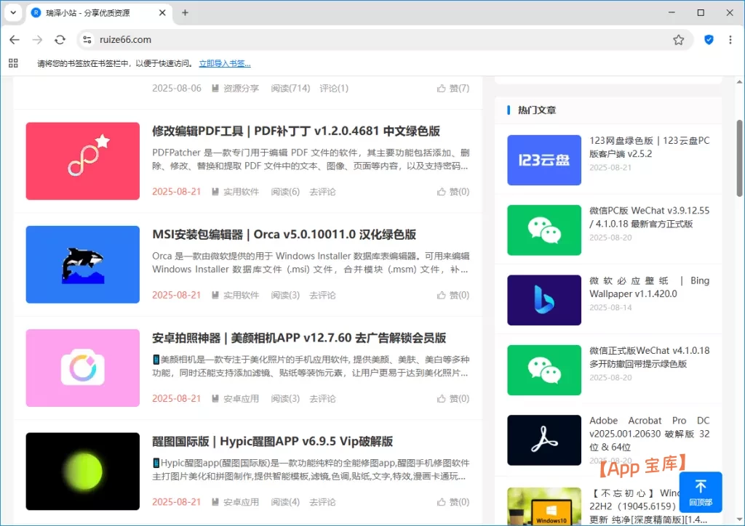Click the green WeChat icon in hot articles
The height and width of the screenshot is (526, 745).
[x=544, y=230]
